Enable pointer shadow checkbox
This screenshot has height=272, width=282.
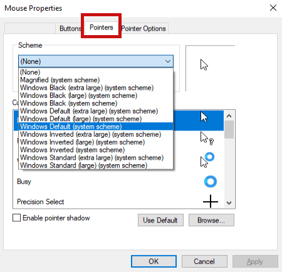pos(16,217)
